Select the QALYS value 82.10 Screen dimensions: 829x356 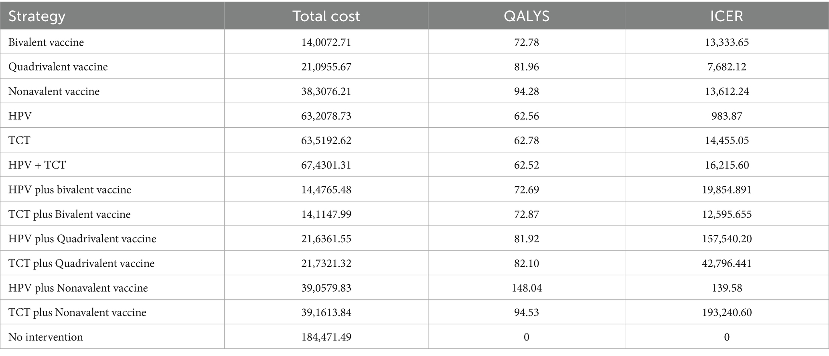527,263
